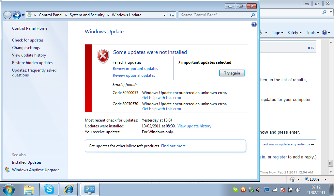Image resolution: width=334 pixels, height=196 pixels.
Task: Refresh the Windows Update page
Action: coord(172,15)
